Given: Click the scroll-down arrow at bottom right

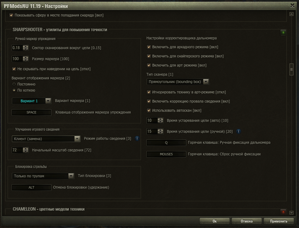Looking at the screenshot, I should (x=291, y=212).
